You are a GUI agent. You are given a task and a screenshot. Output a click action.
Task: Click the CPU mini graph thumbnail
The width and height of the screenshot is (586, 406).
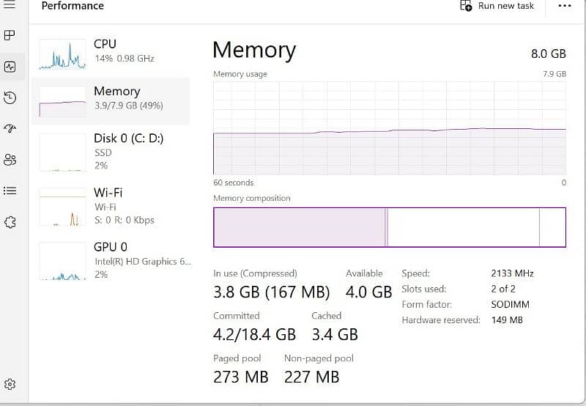[x=62, y=53]
